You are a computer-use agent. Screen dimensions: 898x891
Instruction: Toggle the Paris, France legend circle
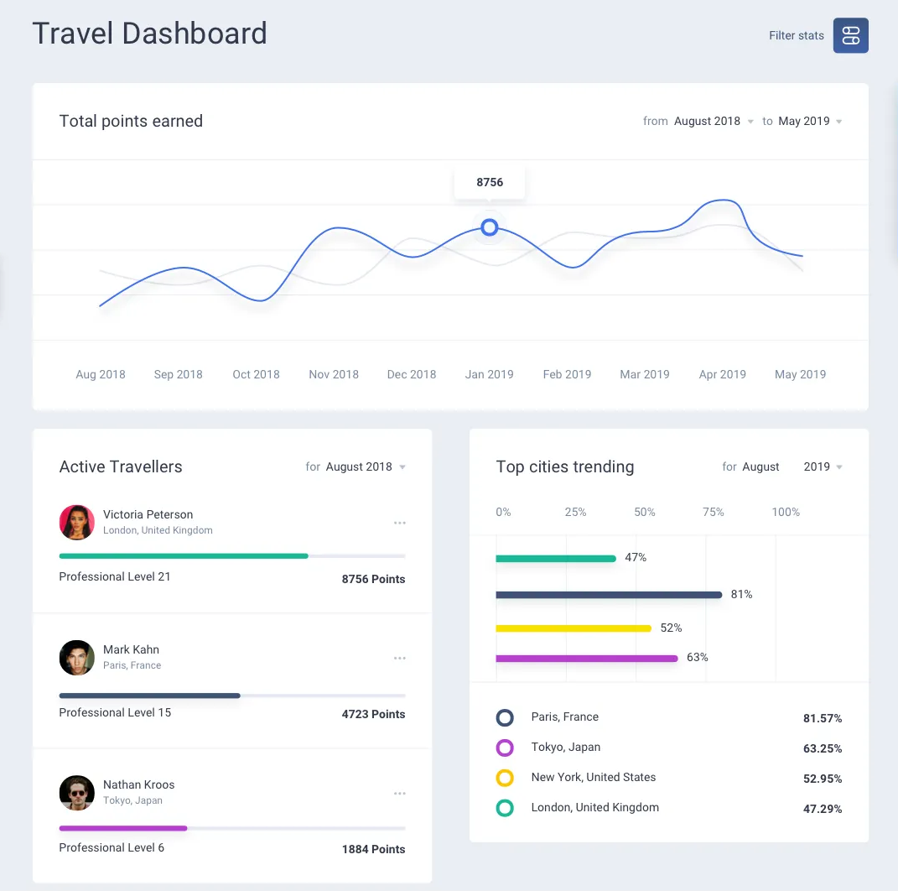505,717
